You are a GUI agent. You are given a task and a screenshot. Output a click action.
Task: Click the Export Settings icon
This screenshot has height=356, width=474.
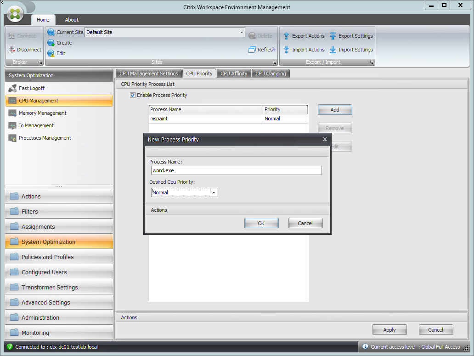pos(333,36)
